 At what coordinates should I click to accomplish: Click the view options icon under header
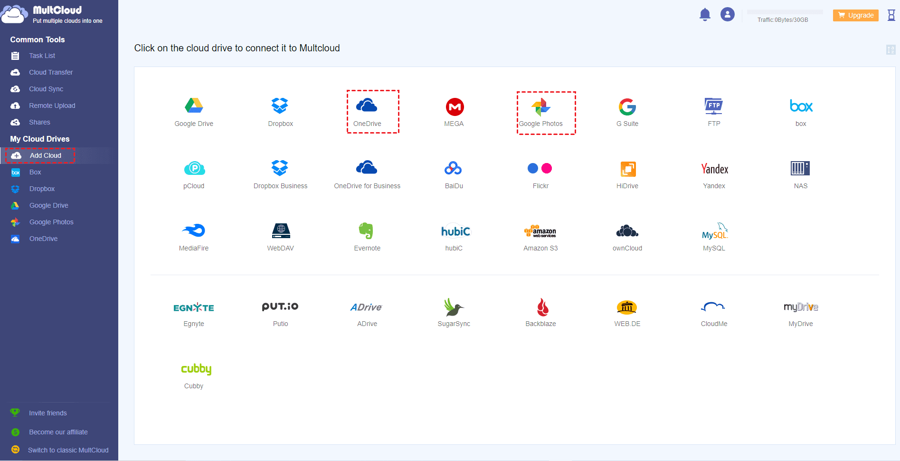tap(891, 49)
